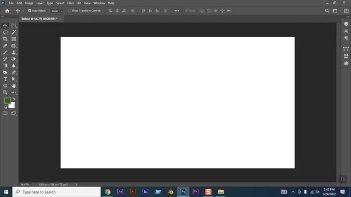The height and width of the screenshot is (197, 351).
Task: Open Illustrator from the taskbar
Action: (133, 192)
